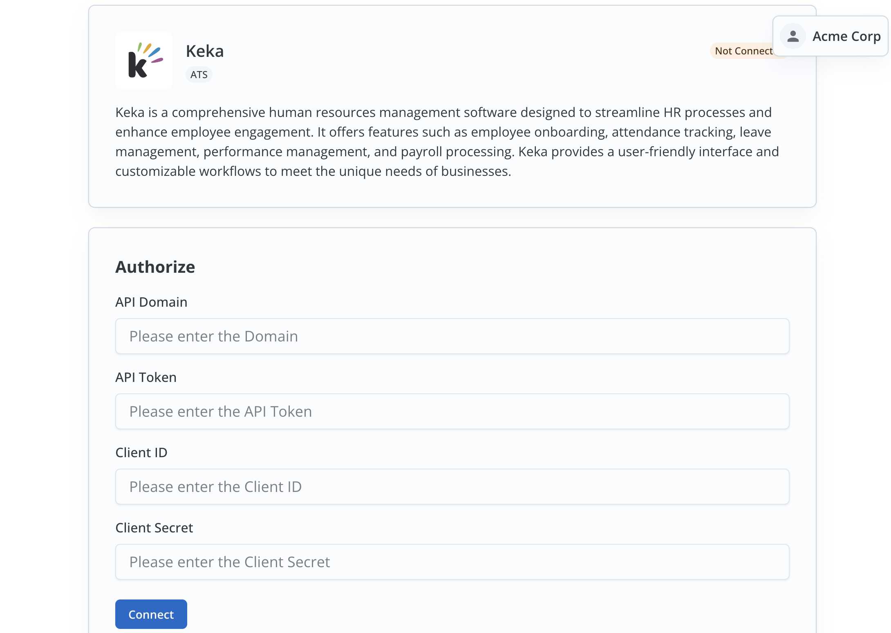This screenshot has width=891, height=633.
Task: Focus the API Token input field
Action: (x=452, y=411)
